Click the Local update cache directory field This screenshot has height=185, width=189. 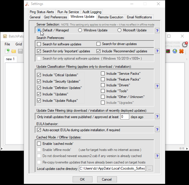click(112, 168)
